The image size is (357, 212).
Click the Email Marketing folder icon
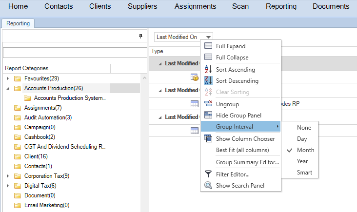tap(17, 205)
